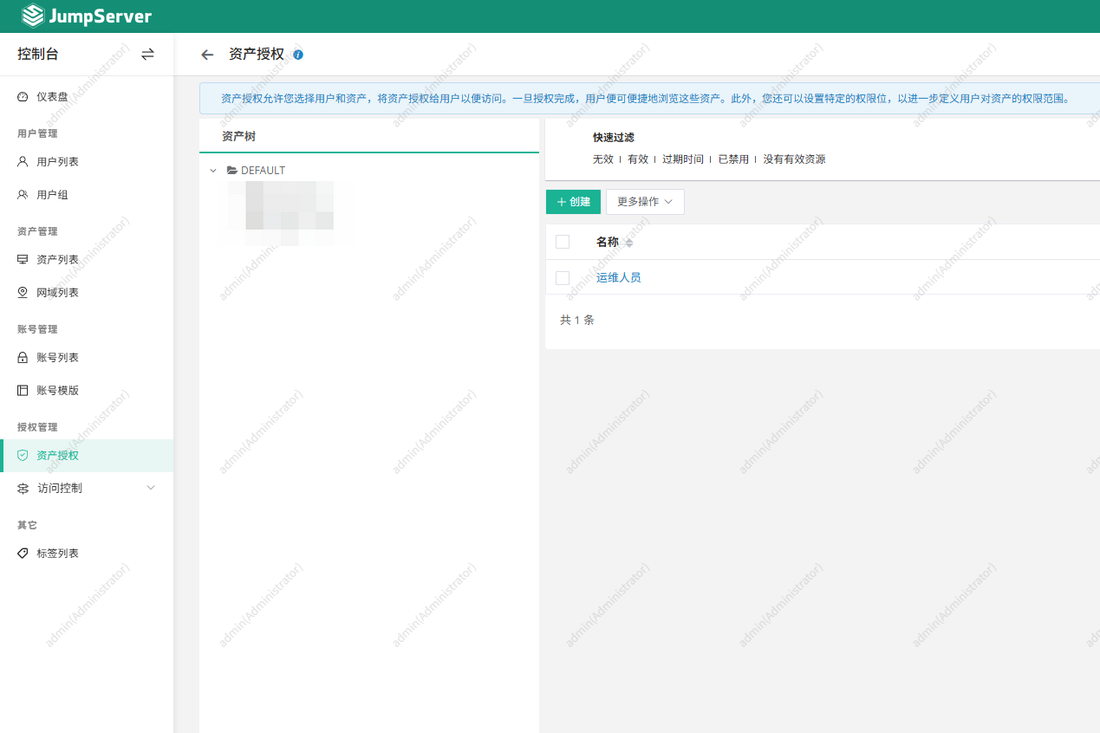
Task: Open the 运维人员 permission link
Action: (618, 277)
